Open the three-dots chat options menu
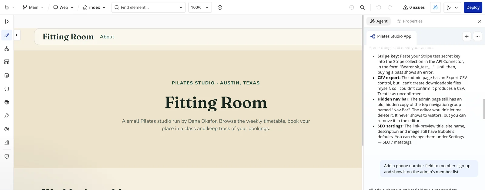This screenshot has height=190, width=485. point(477,36)
